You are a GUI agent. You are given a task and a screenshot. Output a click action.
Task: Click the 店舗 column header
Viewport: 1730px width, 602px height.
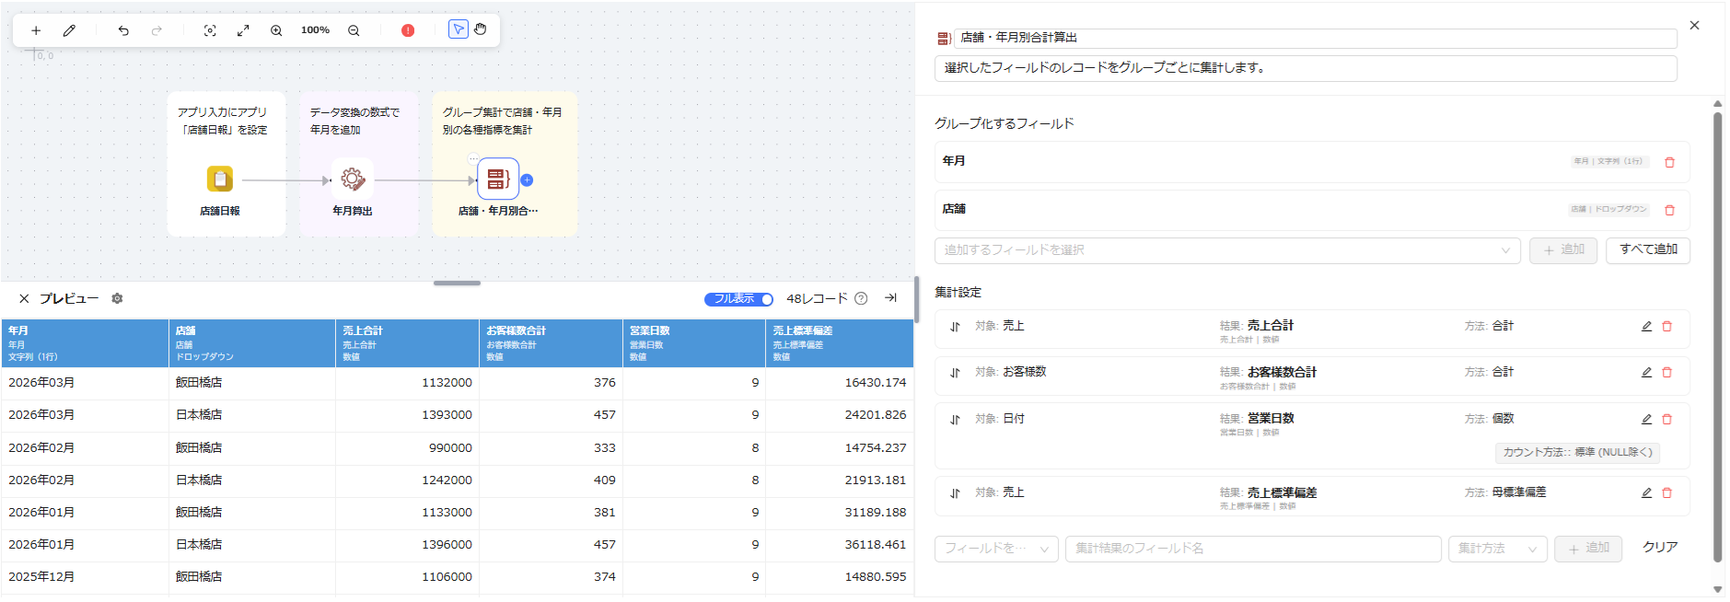pyautogui.click(x=252, y=343)
